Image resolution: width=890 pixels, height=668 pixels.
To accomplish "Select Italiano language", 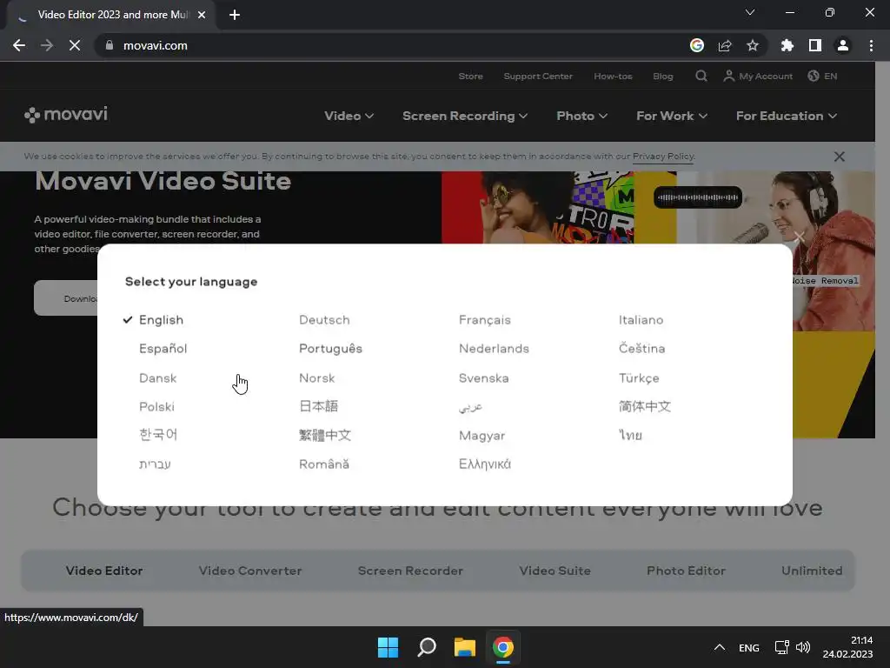I will 641,320.
